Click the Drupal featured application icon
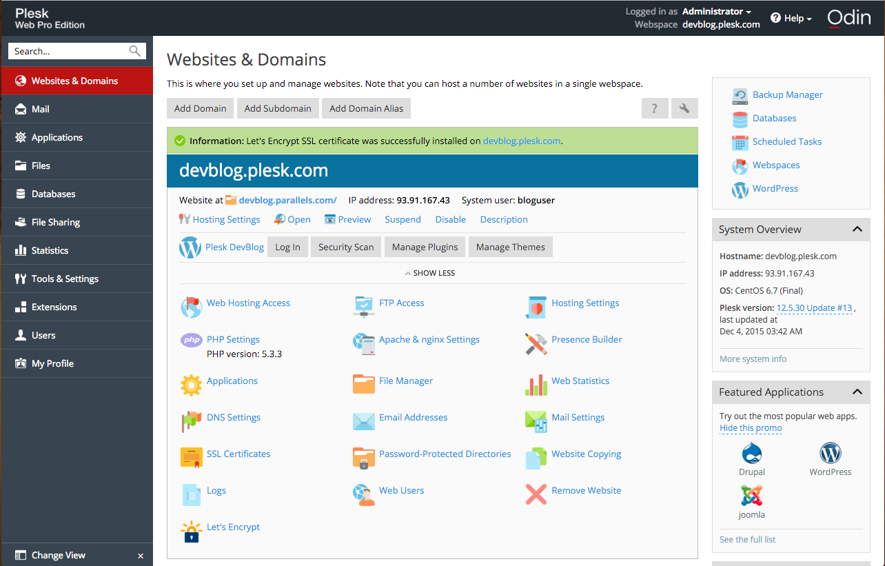Viewport: 885px width, 566px height. coord(752,454)
